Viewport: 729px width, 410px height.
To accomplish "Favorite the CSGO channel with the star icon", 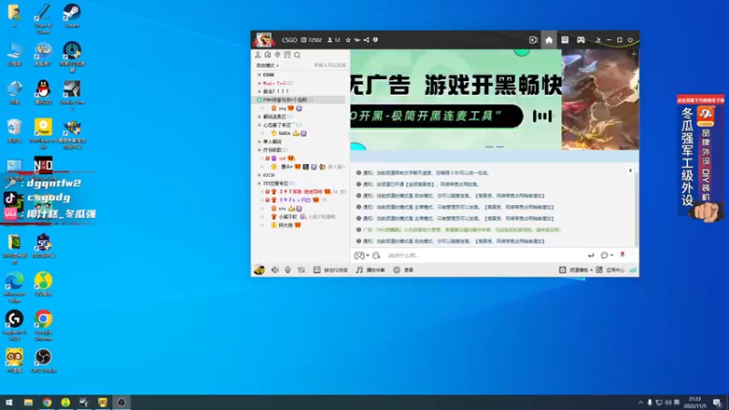I will pyautogui.click(x=348, y=40).
